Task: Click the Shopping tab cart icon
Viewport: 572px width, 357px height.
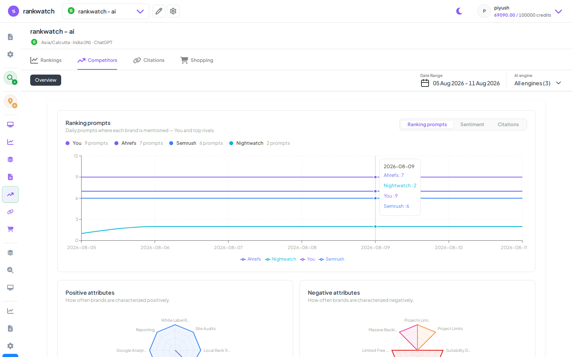Action: pyautogui.click(x=184, y=60)
